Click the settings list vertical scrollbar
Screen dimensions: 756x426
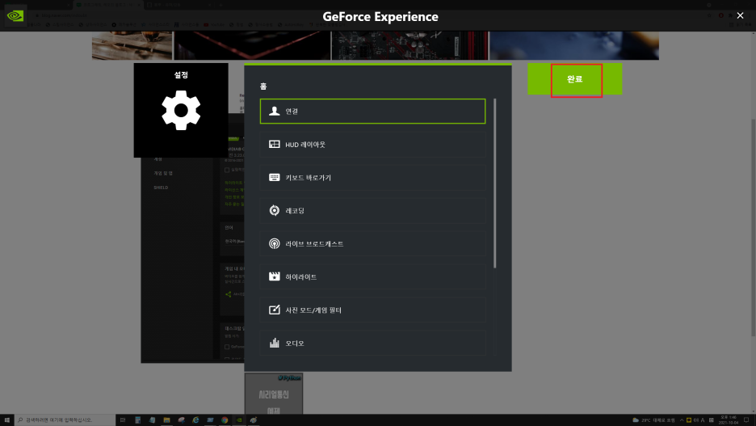(494, 183)
